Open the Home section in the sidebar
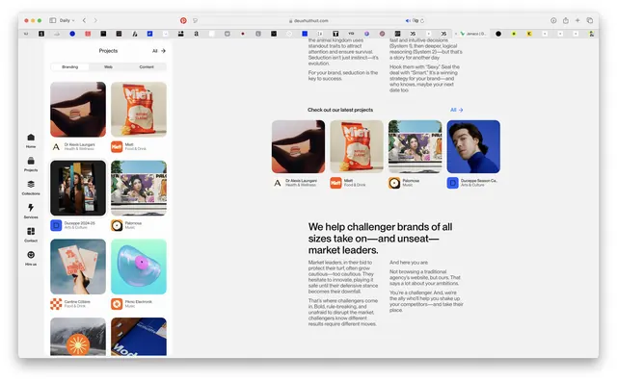The height and width of the screenshot is (382, 617). click(31, 137)
